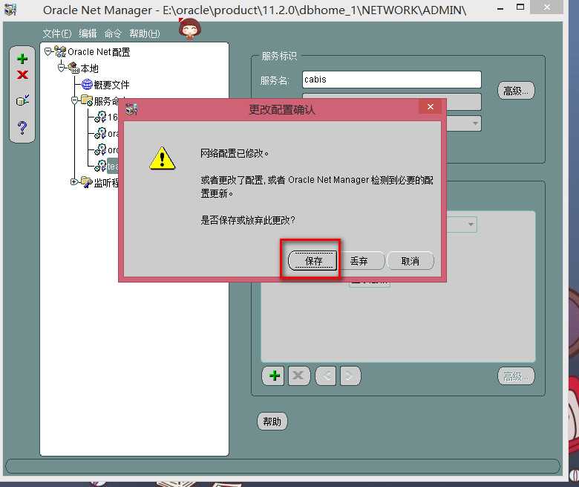This screenshot has height=487, width=579.
Task: Click the test service connection icon
Action: pos(22,100)
